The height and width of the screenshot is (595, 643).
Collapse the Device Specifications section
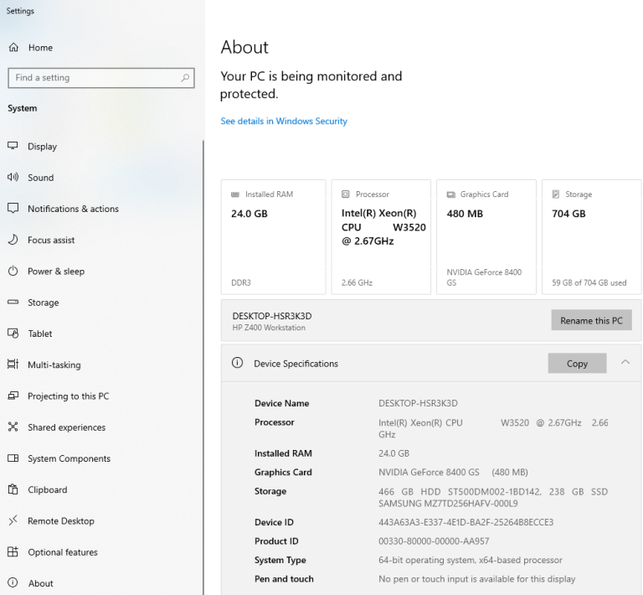[625, 363]
